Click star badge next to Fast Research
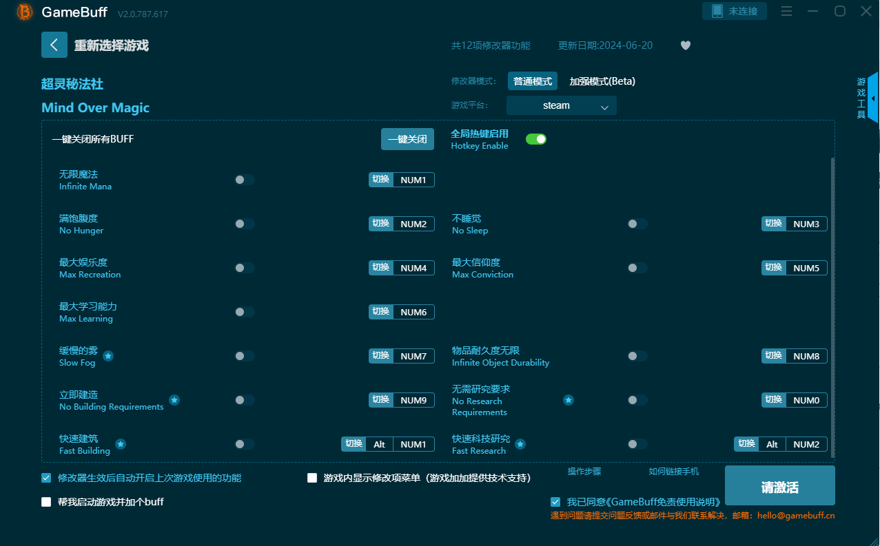Image resolution: width=880 pixels, height=546 pixels. click(520, 444)
